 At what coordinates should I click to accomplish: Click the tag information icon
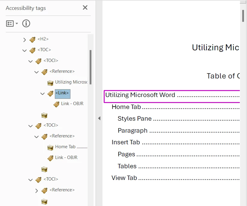click(x=26, y=23)
